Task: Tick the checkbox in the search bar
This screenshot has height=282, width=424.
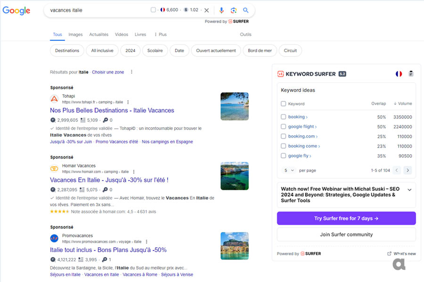Action: click(153, 10)
